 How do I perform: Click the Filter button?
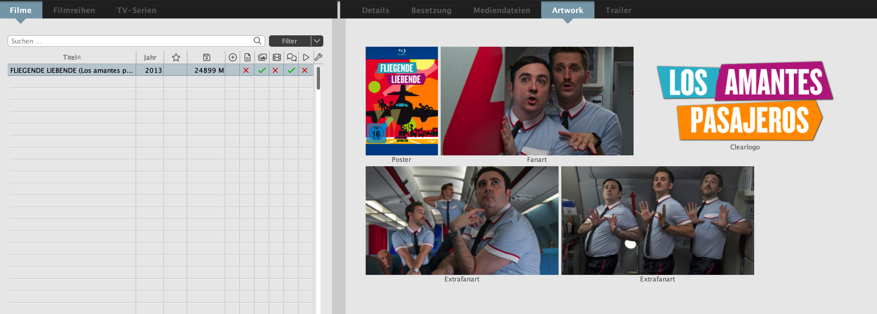[x=289, y=41]
